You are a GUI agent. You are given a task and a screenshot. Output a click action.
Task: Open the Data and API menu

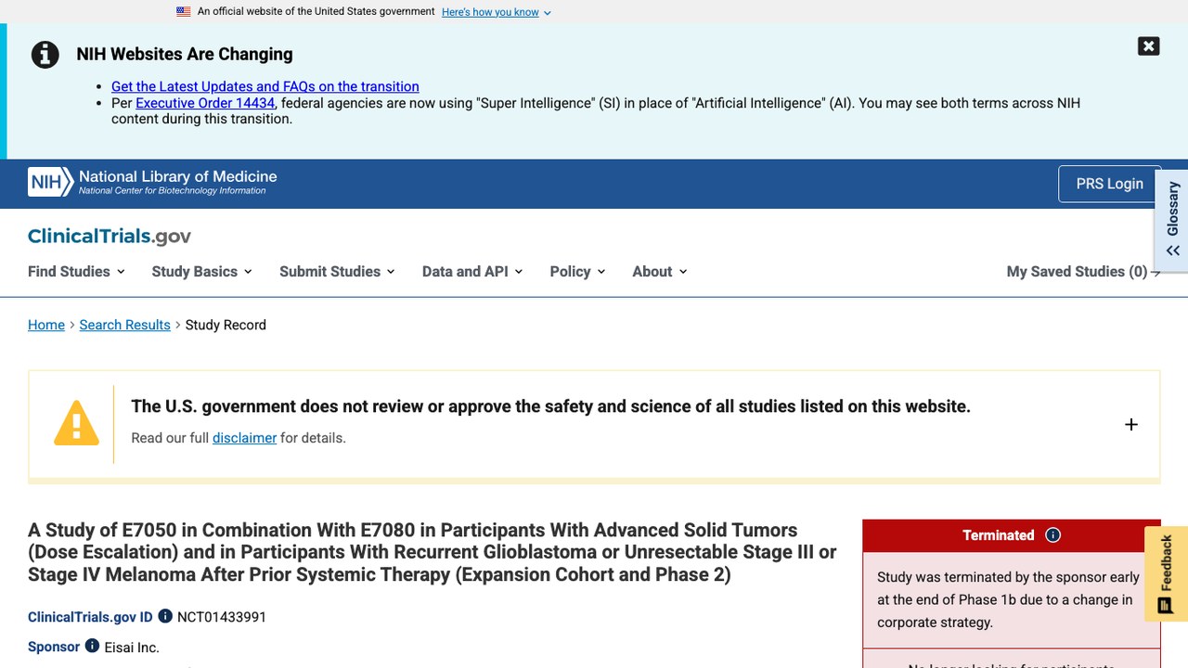coord(472,271)
